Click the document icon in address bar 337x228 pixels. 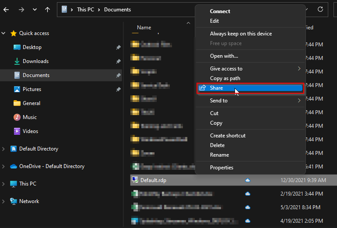[x=64, y=10]
